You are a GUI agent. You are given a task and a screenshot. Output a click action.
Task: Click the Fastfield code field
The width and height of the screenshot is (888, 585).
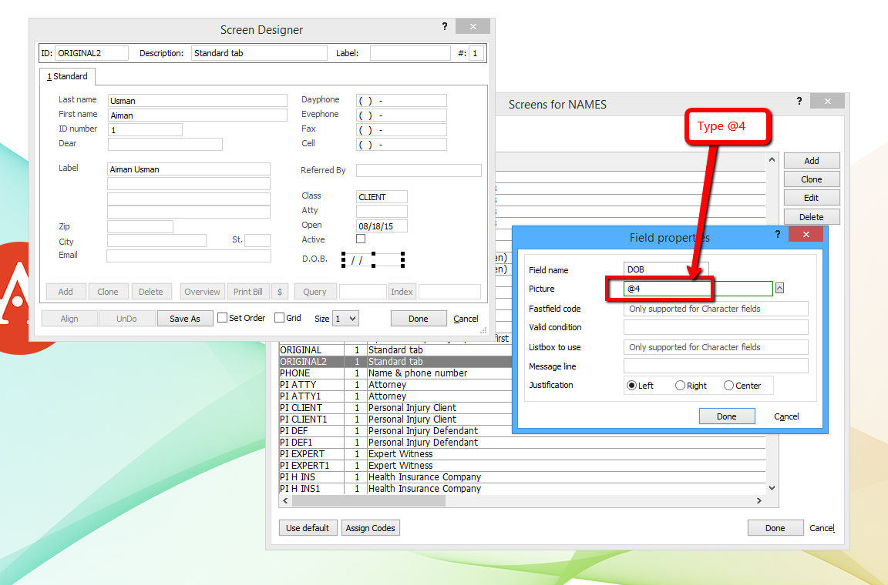[x=716, y=309]
